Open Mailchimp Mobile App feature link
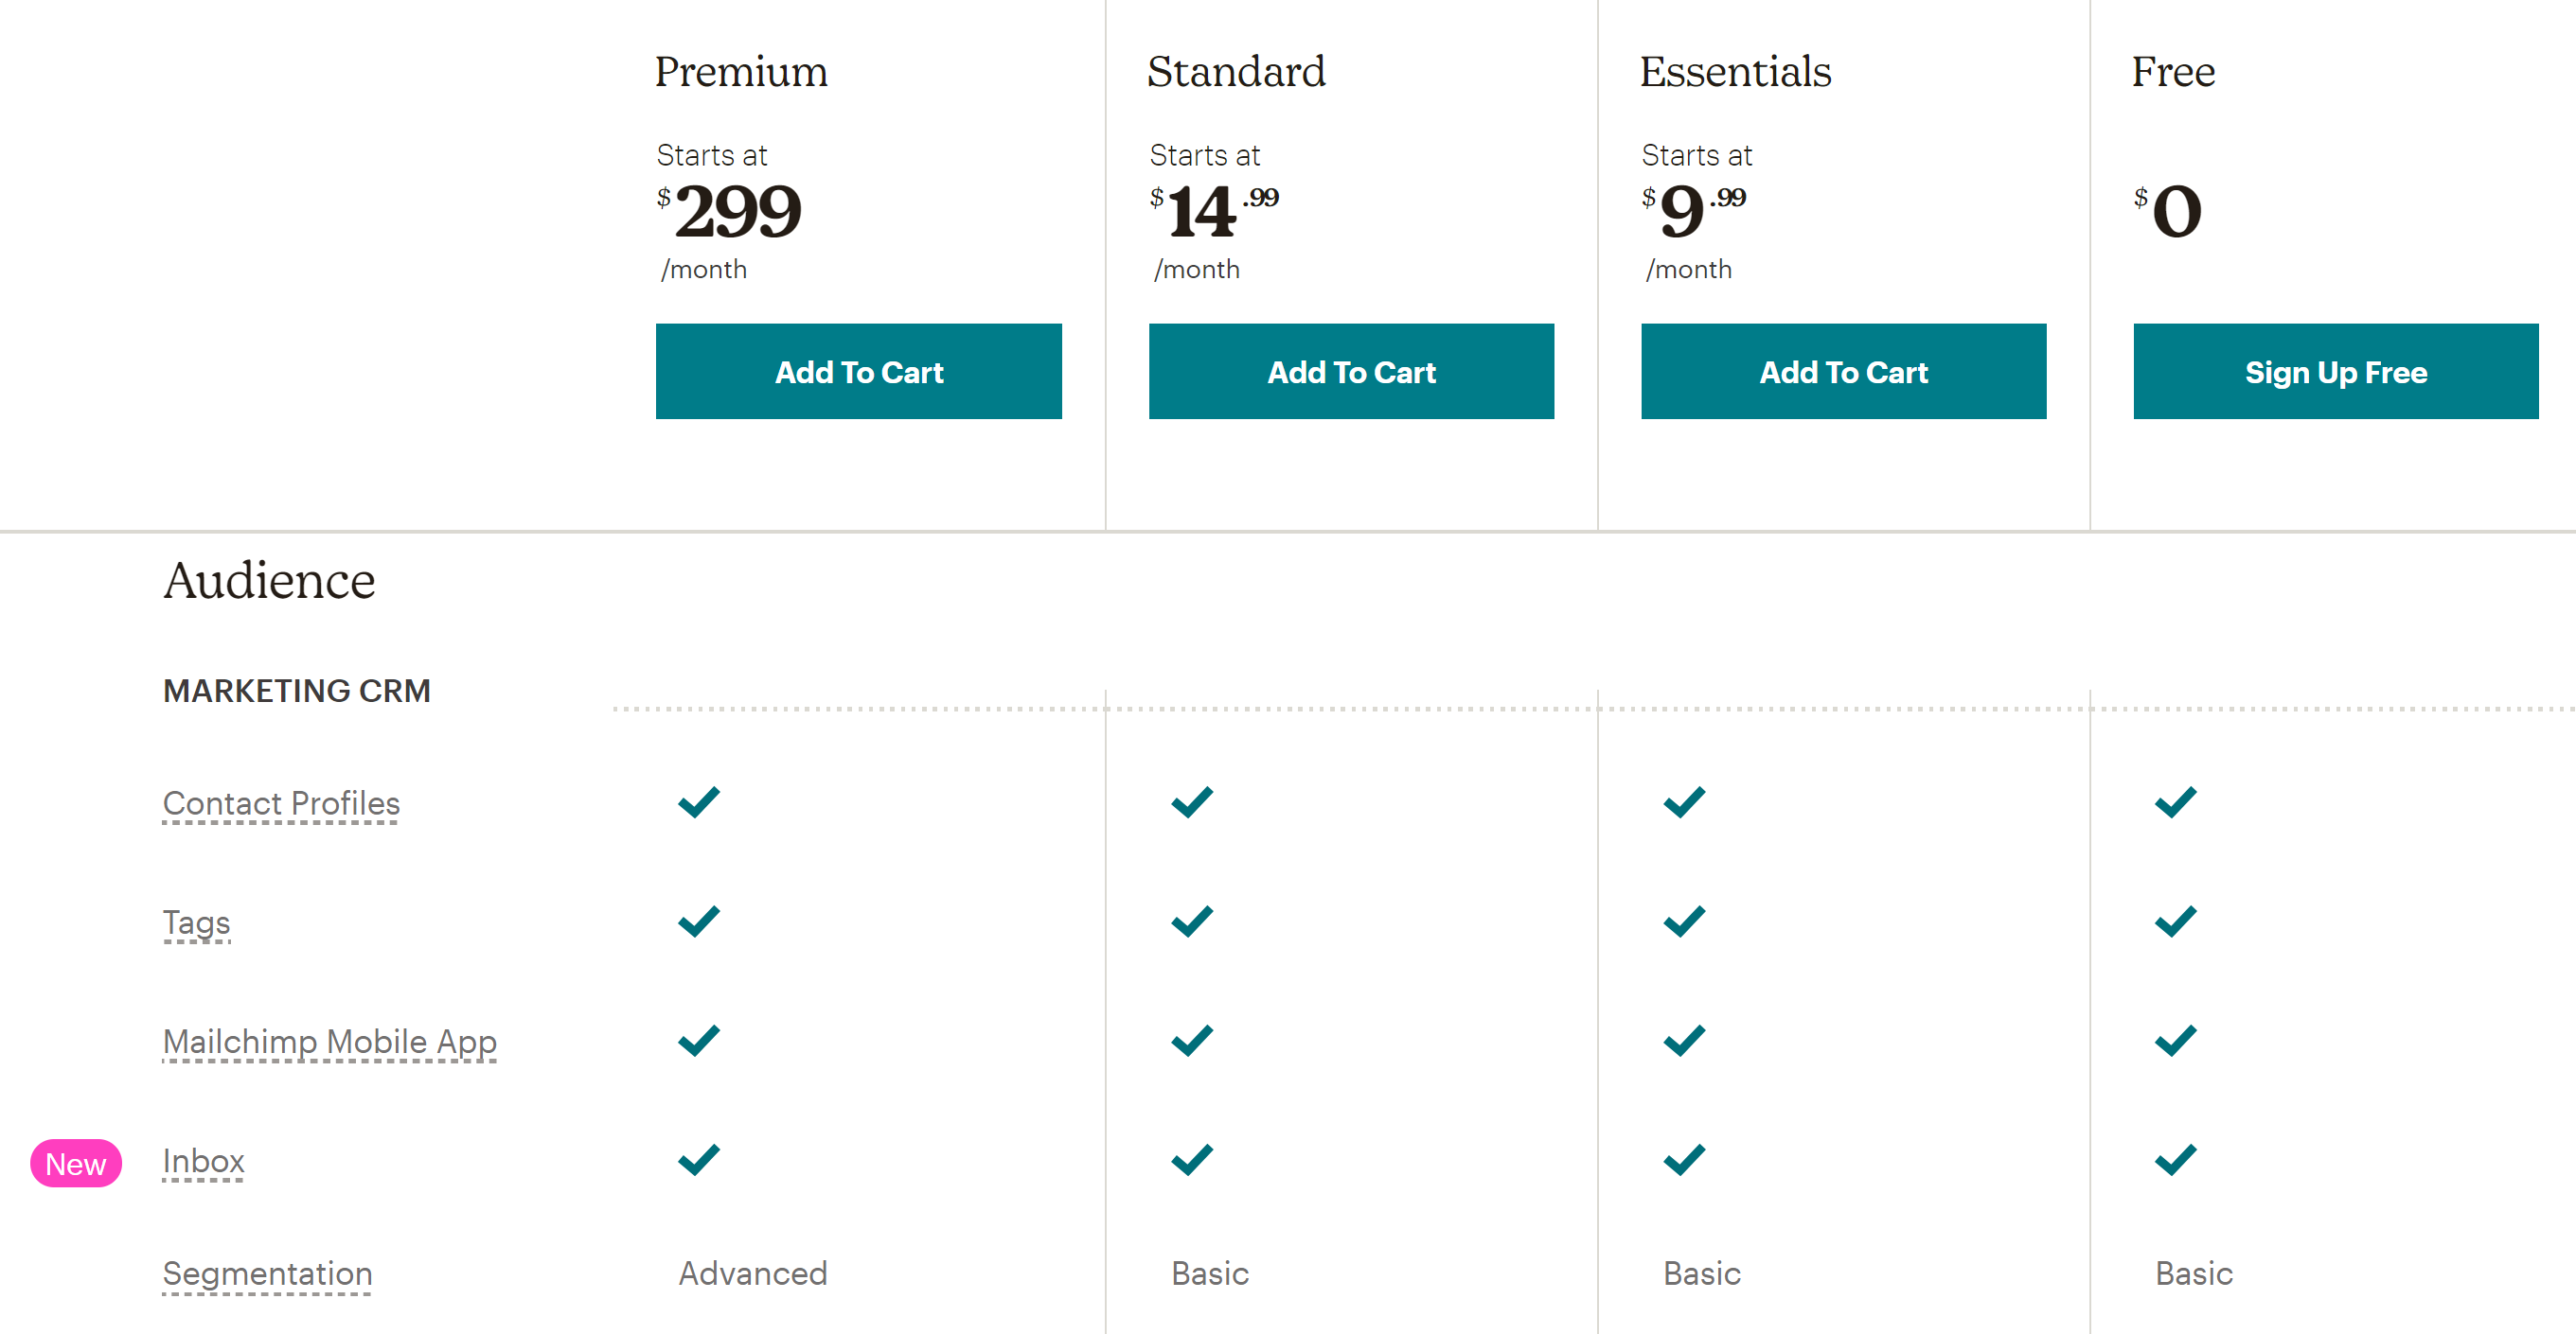Screen dimensions: 2576x1334 (330, 1042)
